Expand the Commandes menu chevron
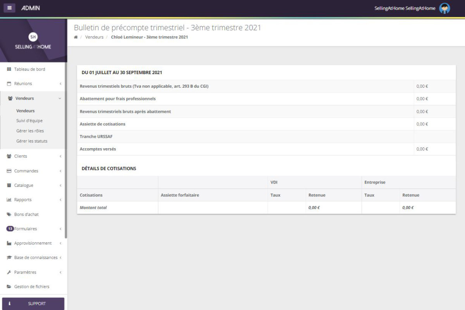This screenshot has height=310, width=465. click(60, 171)
